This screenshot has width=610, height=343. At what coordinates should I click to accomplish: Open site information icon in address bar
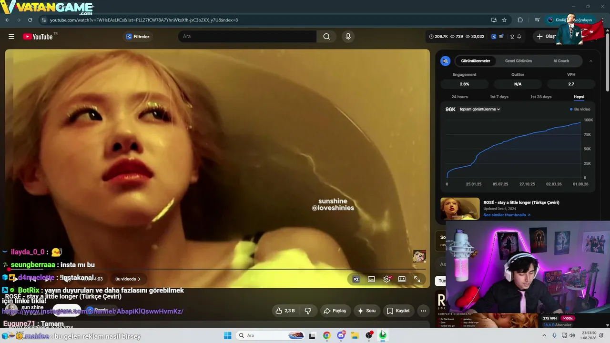click(x=44, y=20)
